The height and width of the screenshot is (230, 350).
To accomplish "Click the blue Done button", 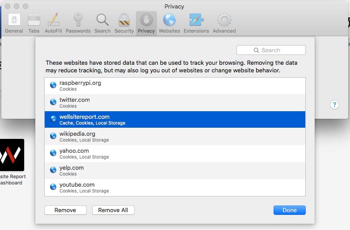I will click(290, 210).
